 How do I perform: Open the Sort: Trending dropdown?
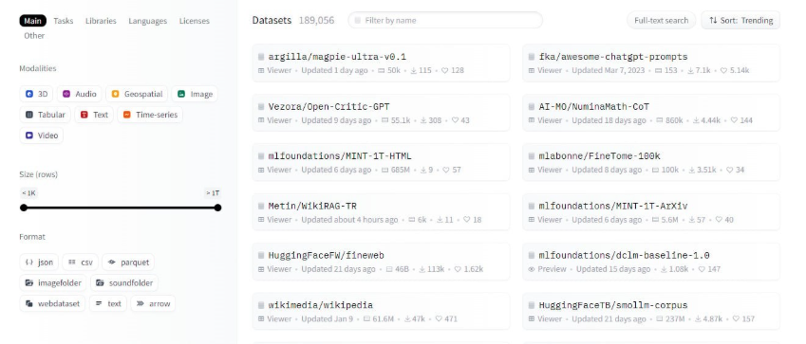click(x=740, y=21)
